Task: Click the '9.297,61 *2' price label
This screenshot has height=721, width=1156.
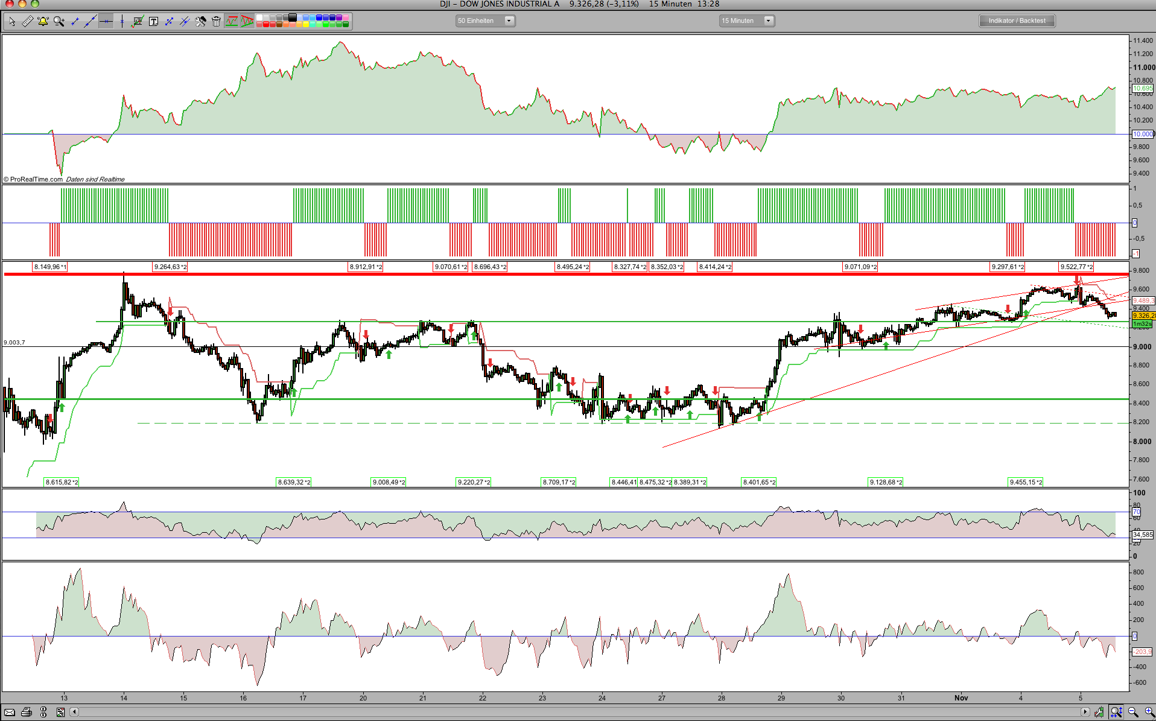Action: 1008,267
